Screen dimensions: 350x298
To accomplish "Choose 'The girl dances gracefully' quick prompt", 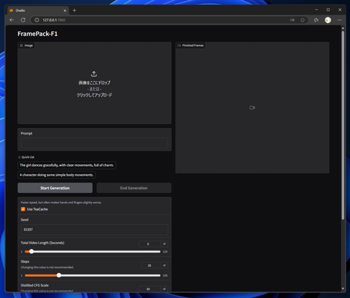I will coord(67,165).
